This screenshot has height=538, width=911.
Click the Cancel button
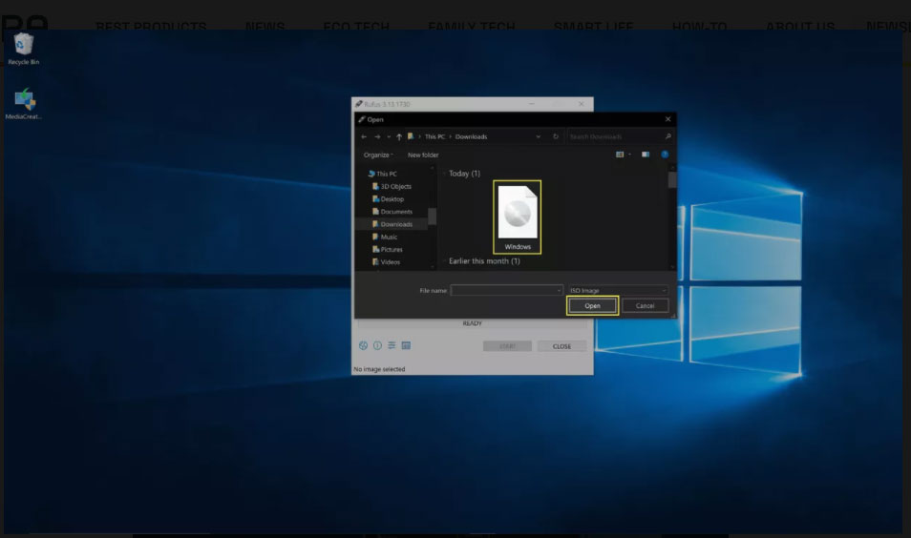click(645, 306)
